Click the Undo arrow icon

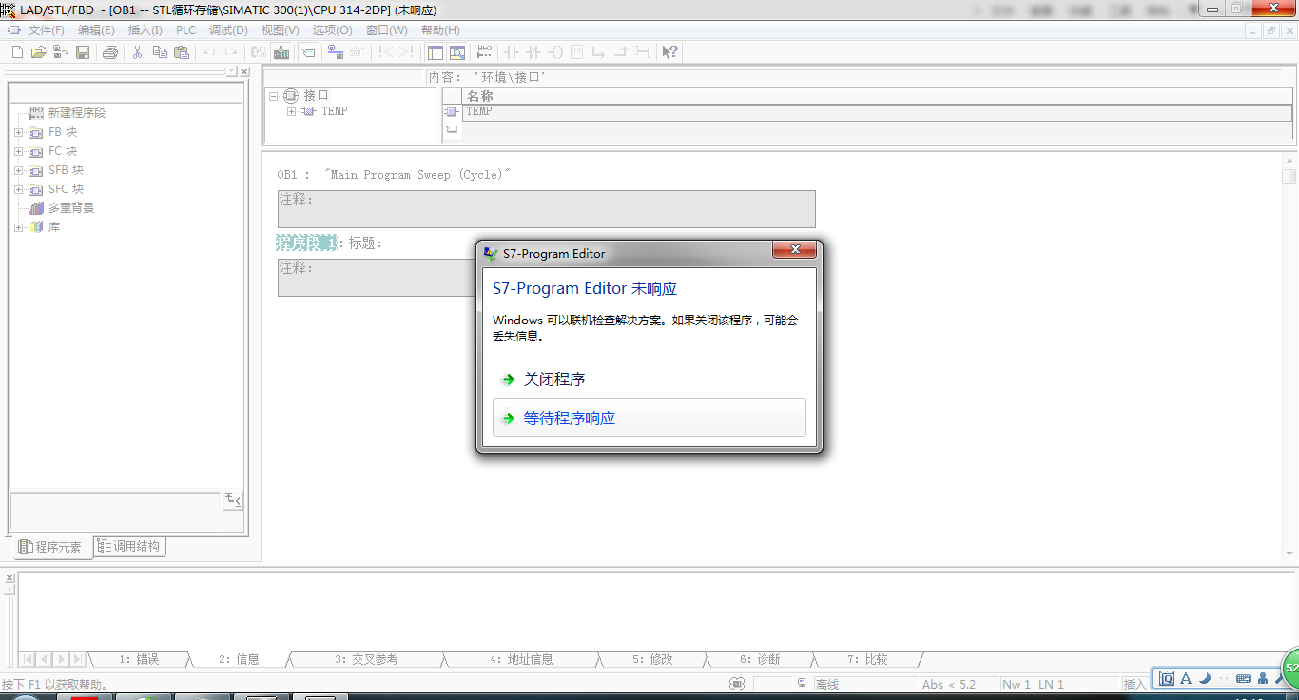pos(208,52)
